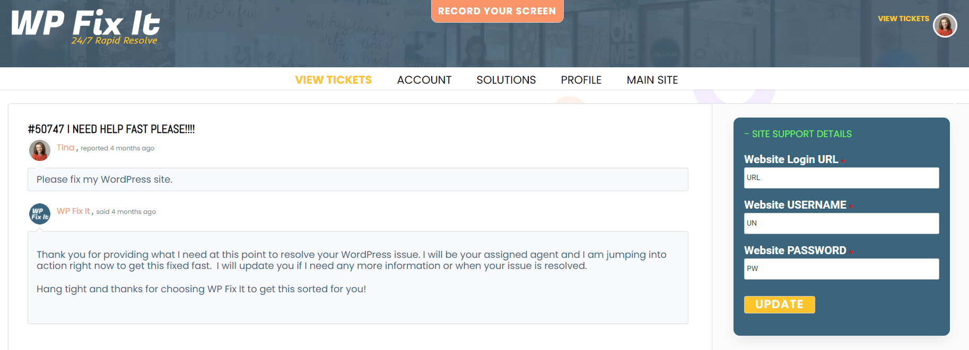Open the Profile menu item
969x350 pixels.
581,80
